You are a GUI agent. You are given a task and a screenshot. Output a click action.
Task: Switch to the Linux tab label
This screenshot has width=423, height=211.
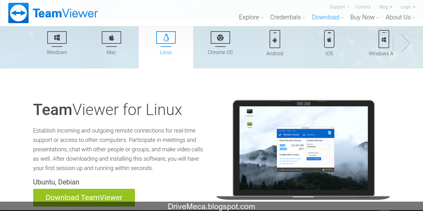pos(166,52)
